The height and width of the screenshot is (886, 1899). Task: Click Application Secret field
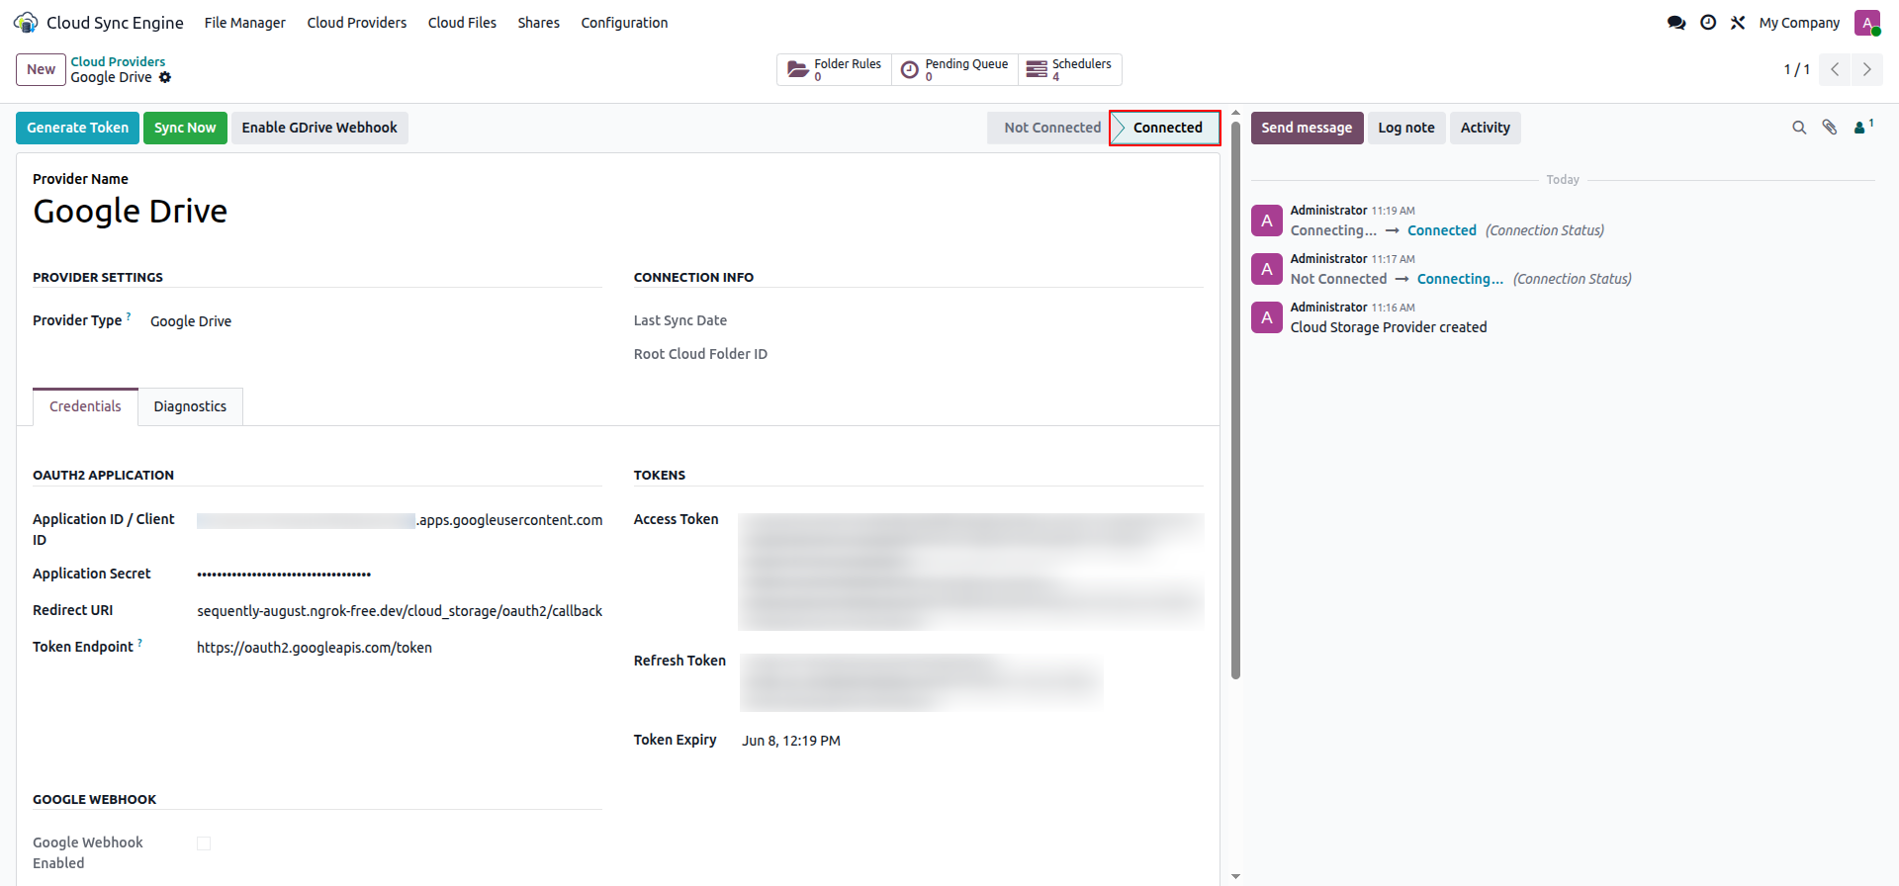click(x=400, y=574)
